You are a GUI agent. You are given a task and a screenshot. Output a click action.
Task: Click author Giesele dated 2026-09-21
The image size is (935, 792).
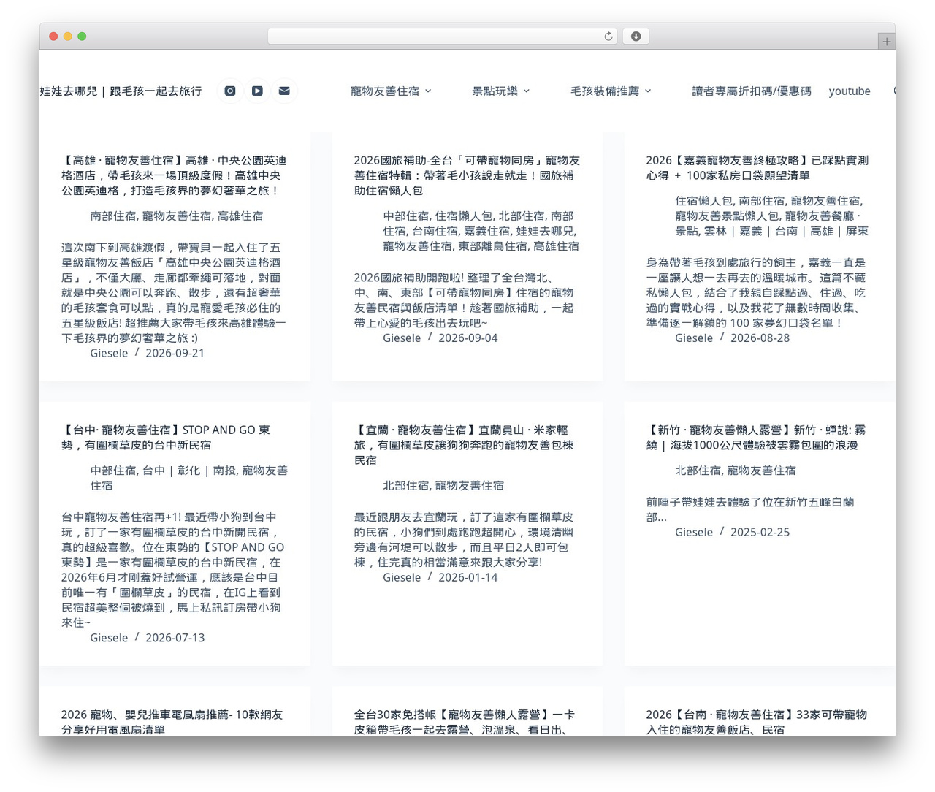tap(109, 353)
